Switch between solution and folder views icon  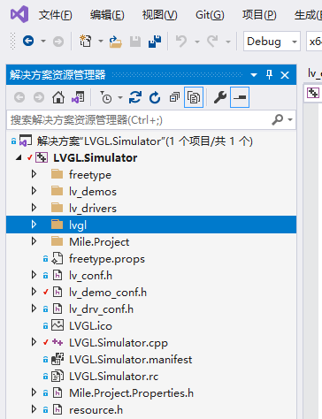coord(78,97)
